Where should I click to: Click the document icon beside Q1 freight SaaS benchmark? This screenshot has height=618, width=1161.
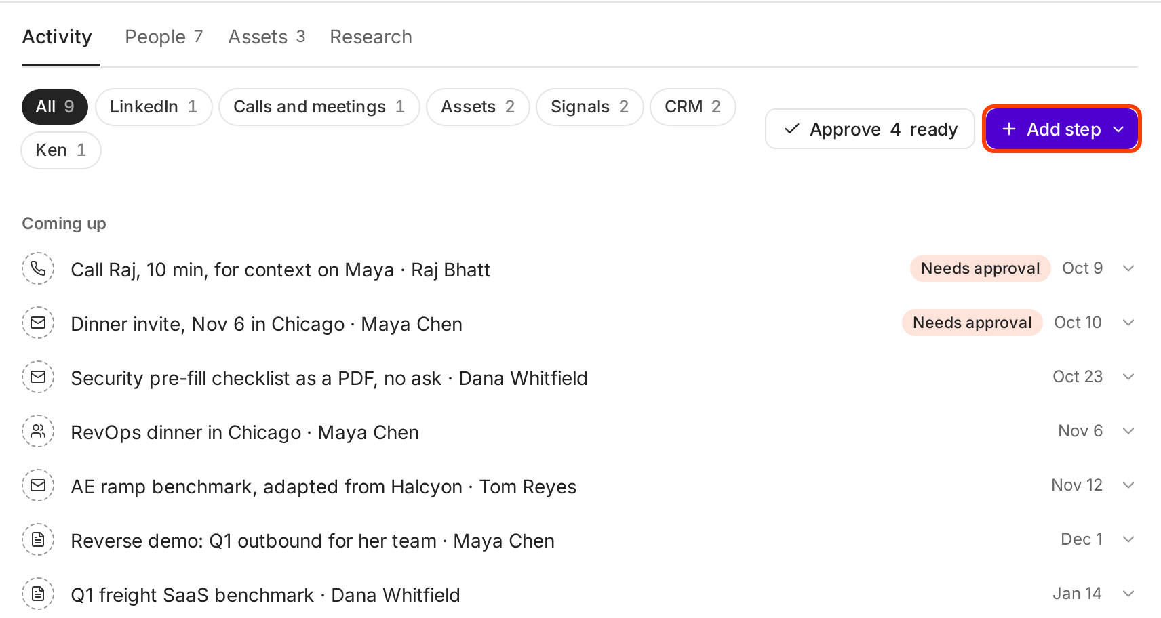(x=38, y=594)
